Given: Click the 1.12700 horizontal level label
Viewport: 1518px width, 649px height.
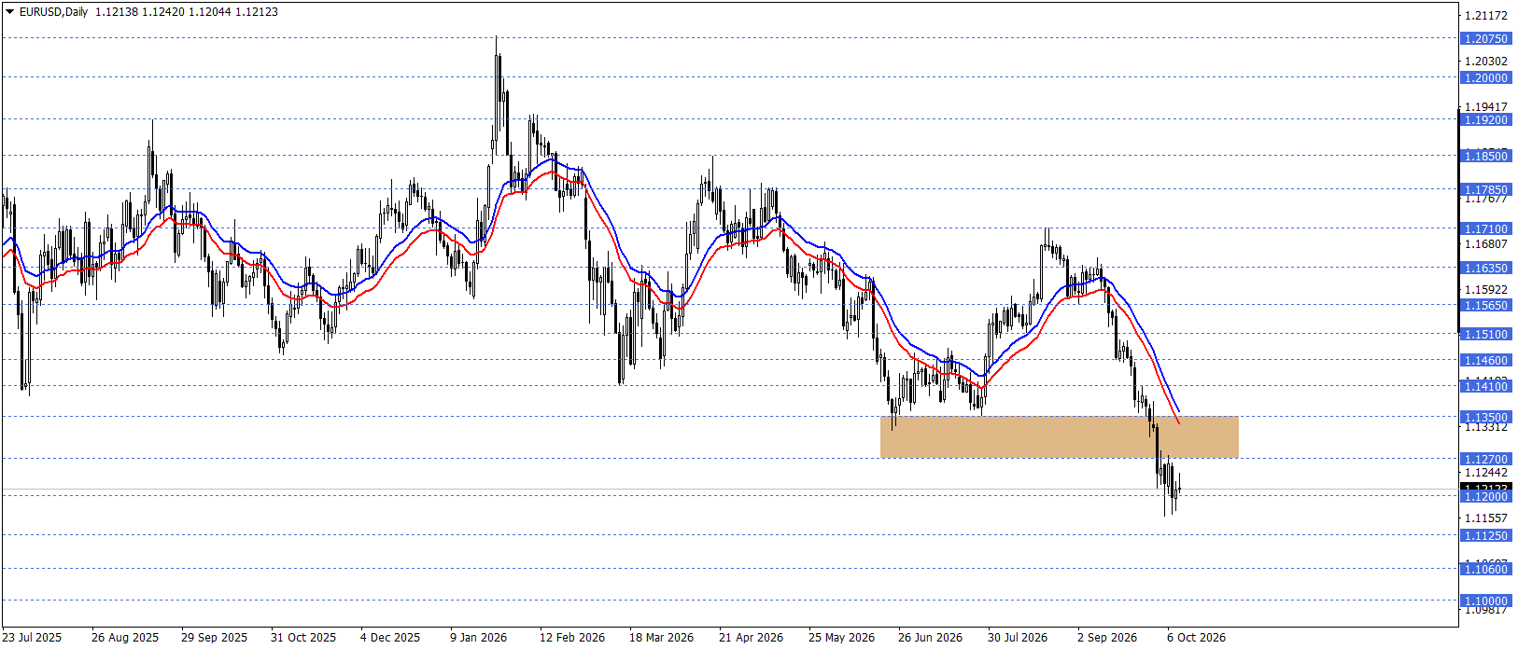Looking at the screenshot, I should click(1486, 460).
